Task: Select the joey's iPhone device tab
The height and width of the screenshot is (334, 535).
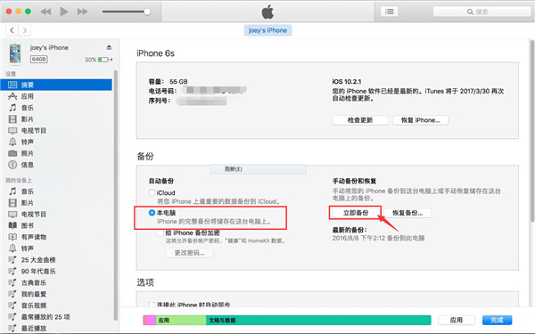Action: point(267,30)
